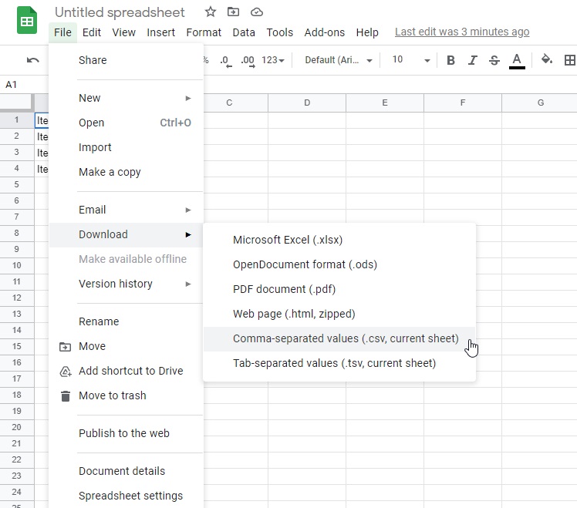Click the cloud document status icon

(257, 12)
